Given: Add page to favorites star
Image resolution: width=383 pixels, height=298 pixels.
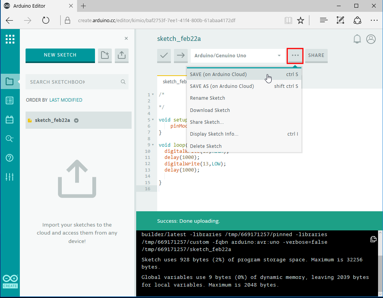Looking at the screenshot, I should (x=301, y=21).
